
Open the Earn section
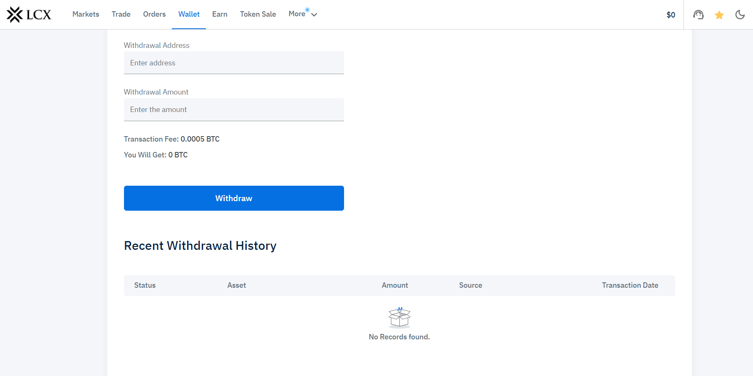coord(220,14)
